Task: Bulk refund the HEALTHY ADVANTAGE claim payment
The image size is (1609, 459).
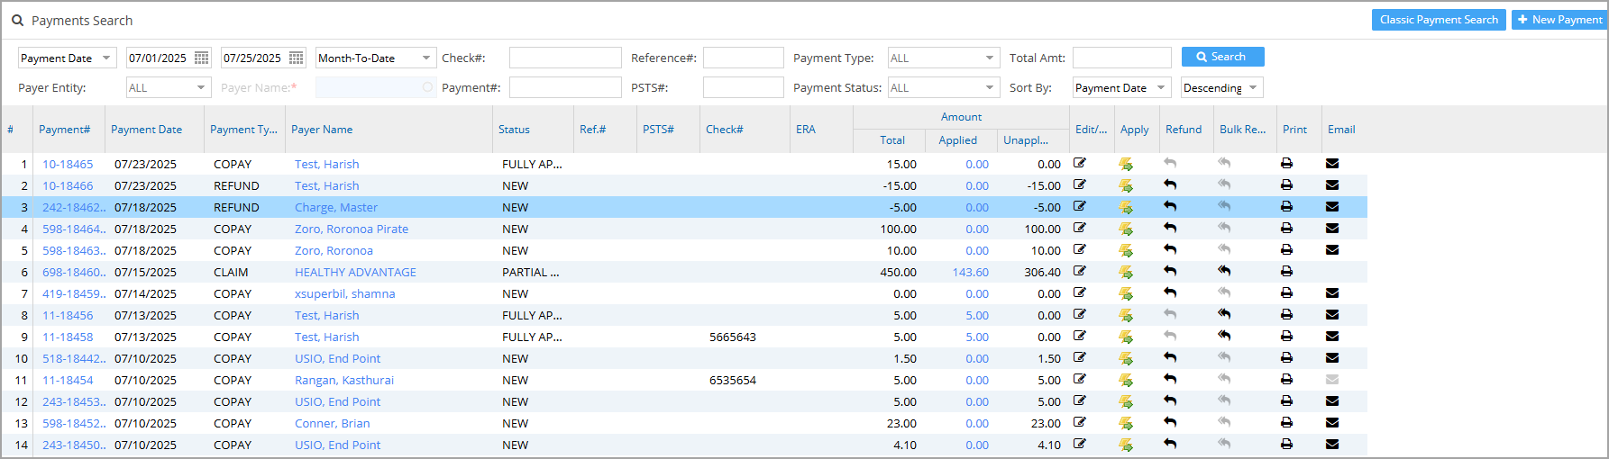Action: click(1224, 272)
